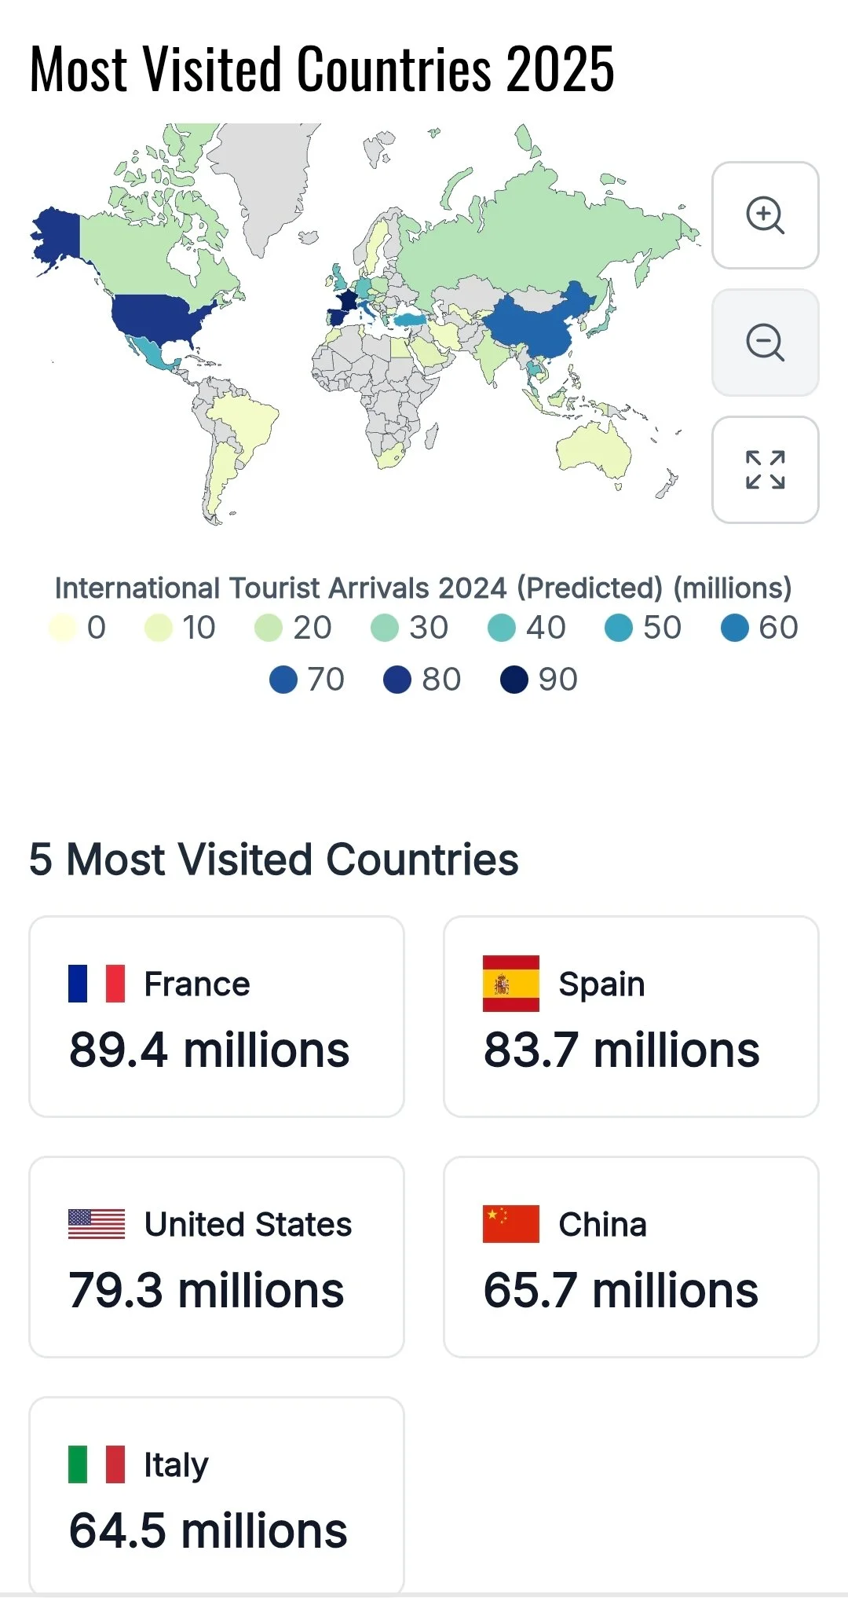This screenshot has height=1598, width=848.
Task: Select the 0 legend color dot
Action: coord(63,628)
